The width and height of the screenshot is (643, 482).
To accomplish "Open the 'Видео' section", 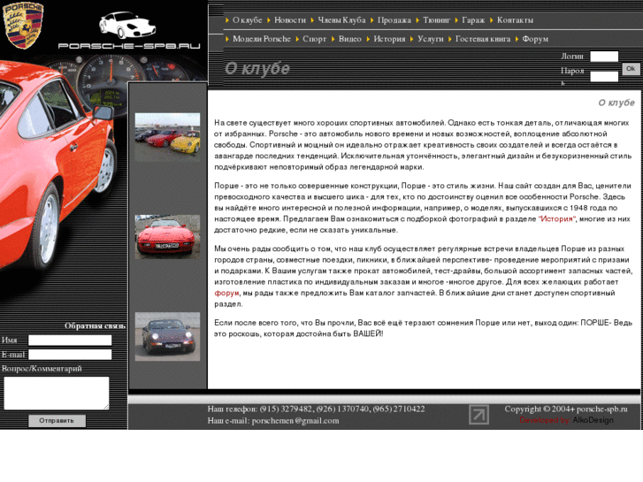I will (x=349, y=39).
